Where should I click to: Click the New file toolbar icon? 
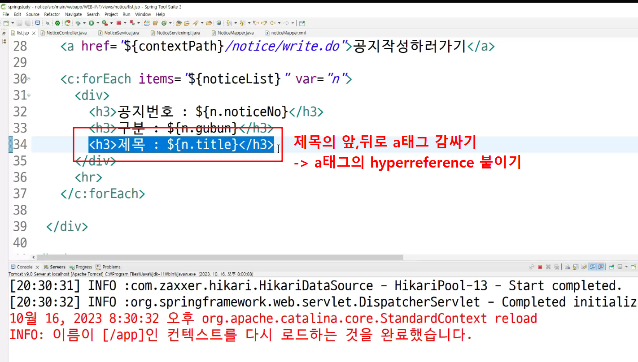tap(5, 23)
